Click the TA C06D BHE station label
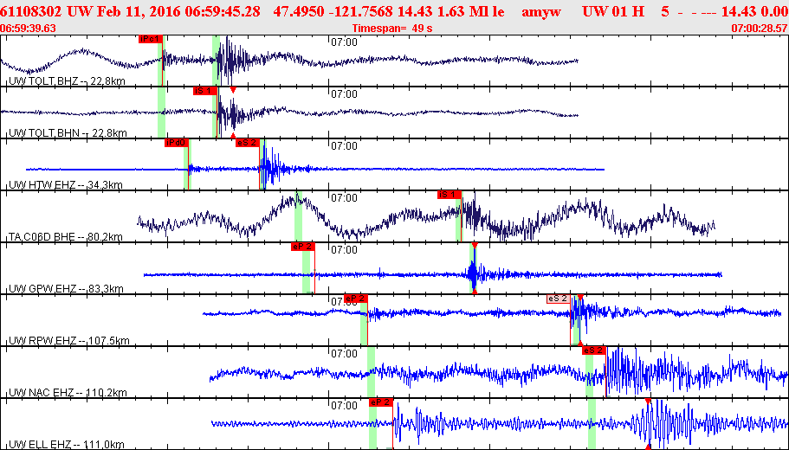This screenshot has width=789, height=450. (x=65, y=237)
